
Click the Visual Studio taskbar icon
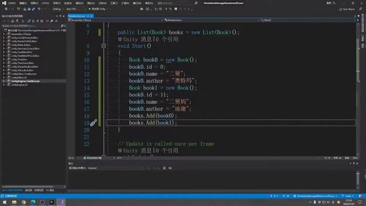click(61, 202)
